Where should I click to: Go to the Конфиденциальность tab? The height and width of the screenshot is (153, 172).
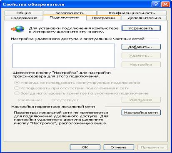(x=132, y=13)
